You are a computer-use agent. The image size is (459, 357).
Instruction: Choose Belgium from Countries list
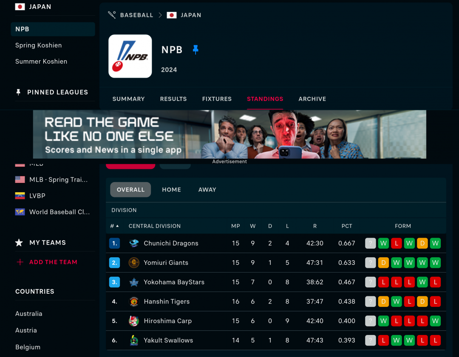(28, 347)
